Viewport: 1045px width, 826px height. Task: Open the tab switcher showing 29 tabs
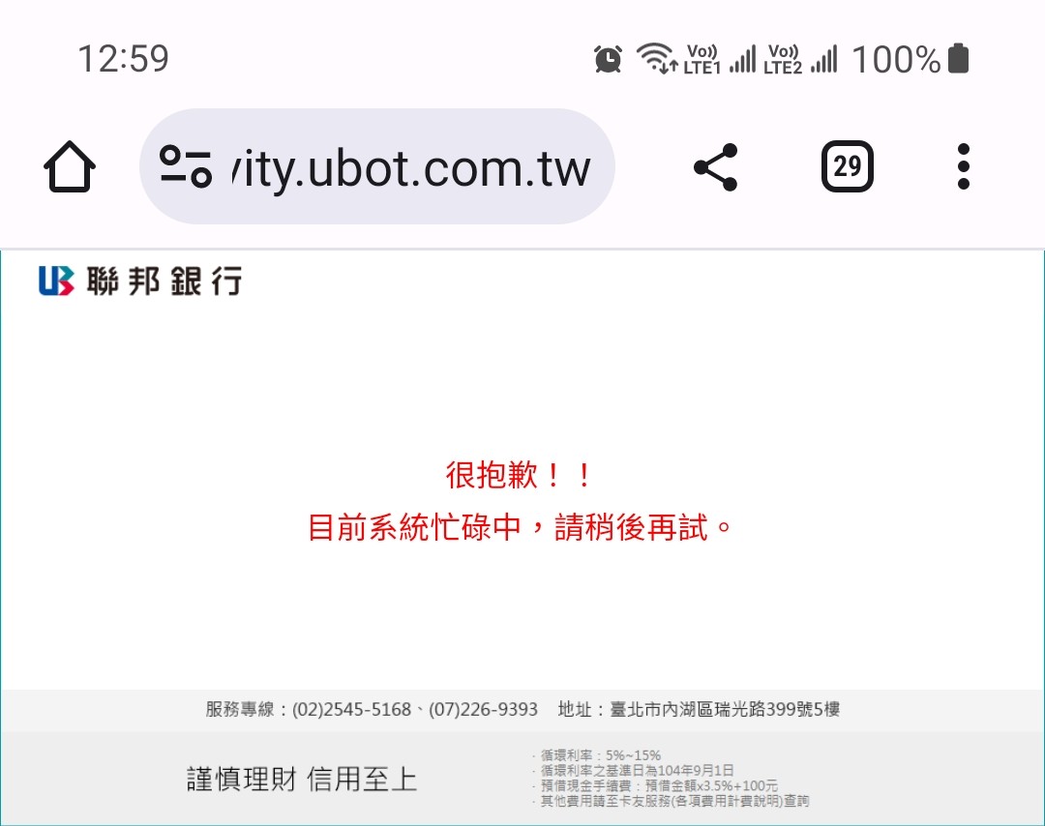coord(847,166)
